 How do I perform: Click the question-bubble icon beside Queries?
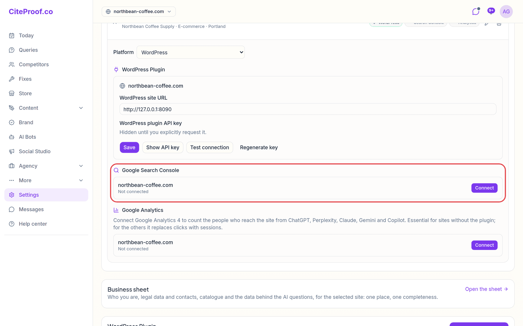(11, 50)
